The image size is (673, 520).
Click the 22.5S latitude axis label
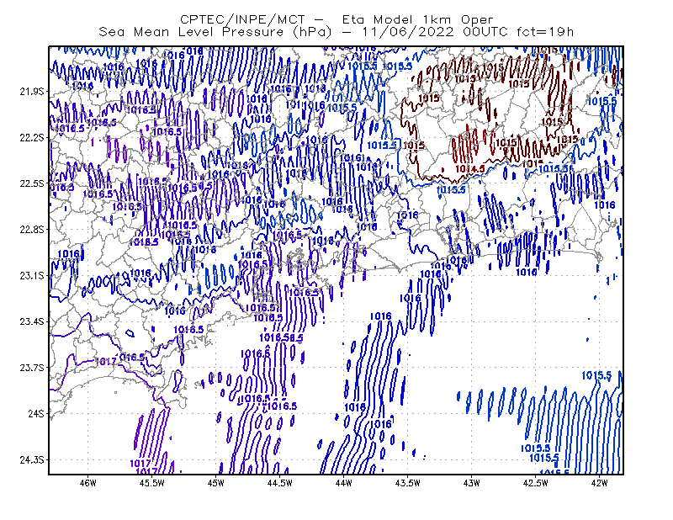(x=32, y=183)
